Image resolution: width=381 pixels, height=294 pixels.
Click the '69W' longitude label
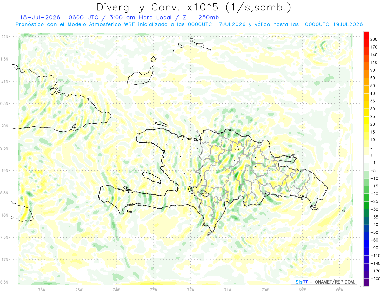pyautogui.click(x=302, y=290)
